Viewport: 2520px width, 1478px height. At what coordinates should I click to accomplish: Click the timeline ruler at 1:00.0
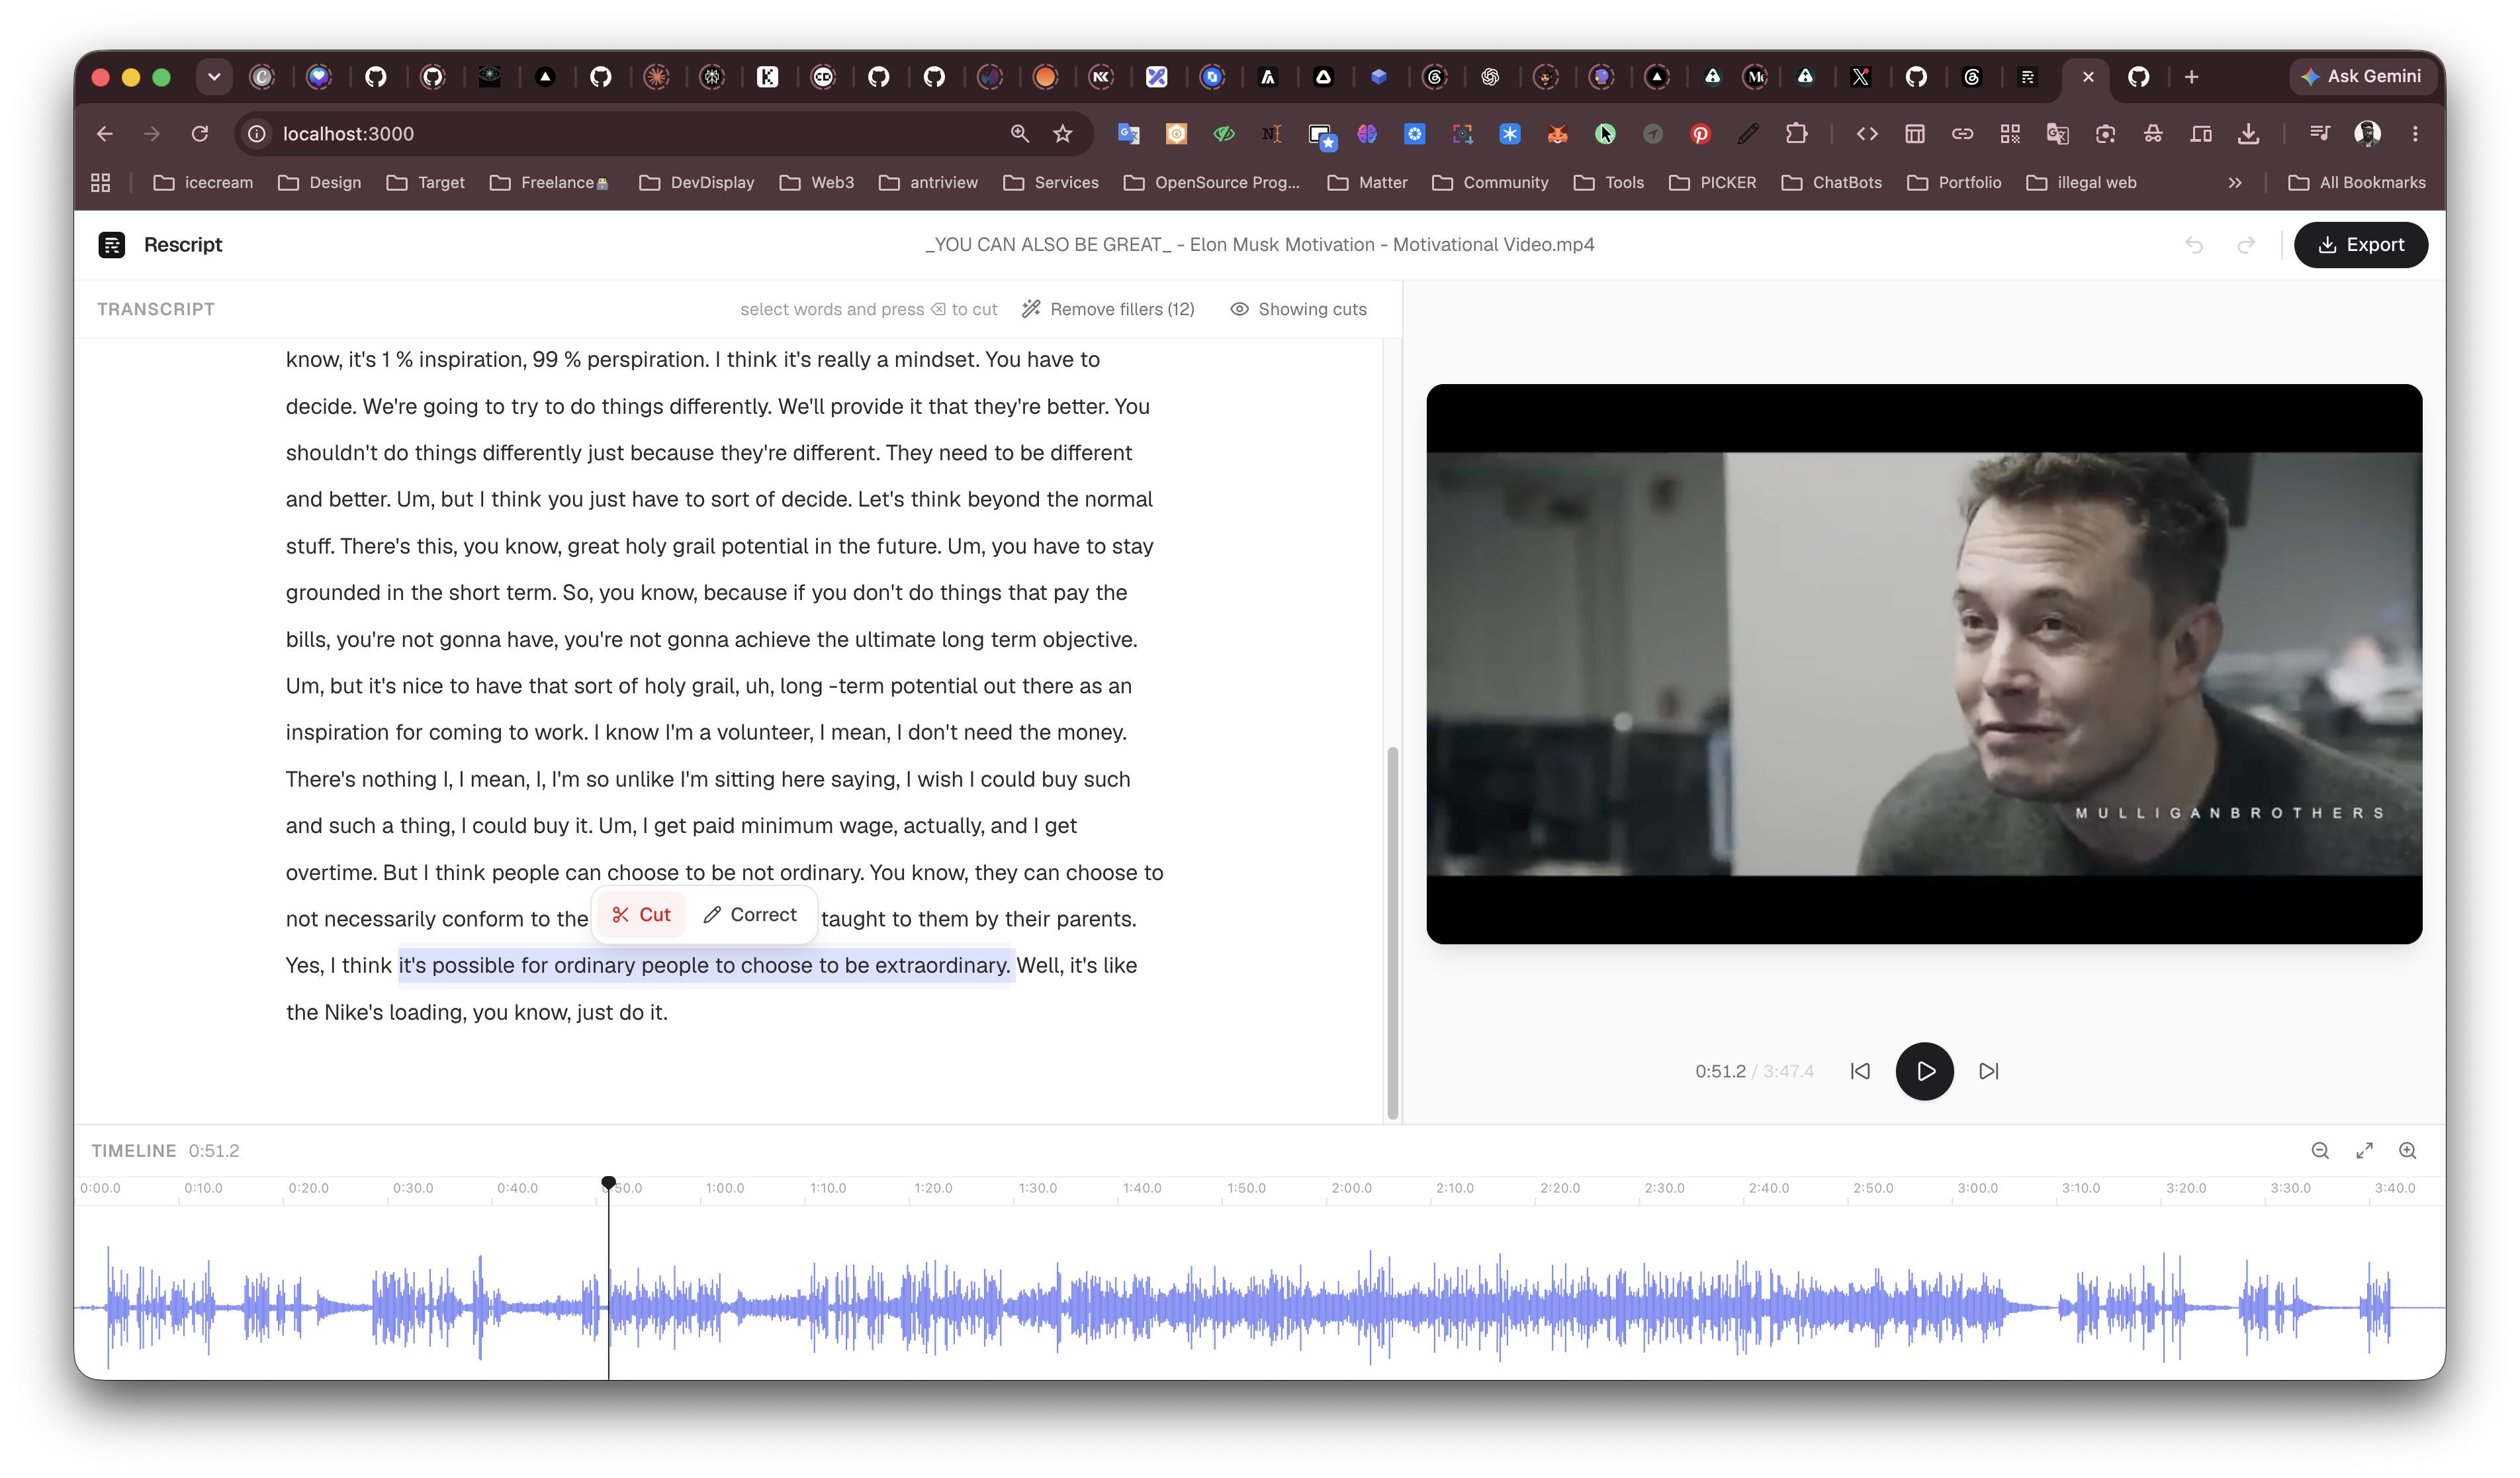pos(725,1188)
